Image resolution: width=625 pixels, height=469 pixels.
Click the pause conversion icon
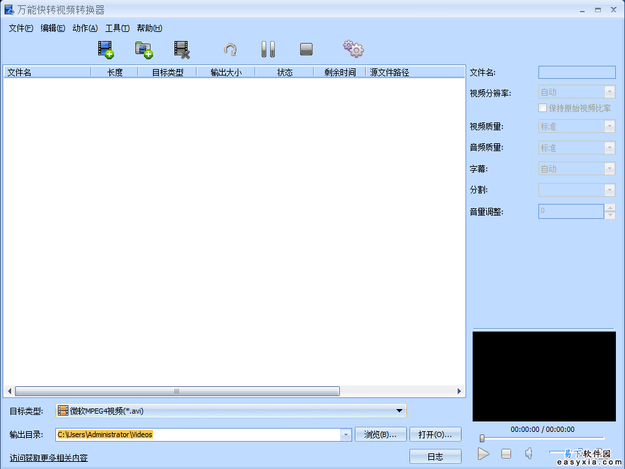[x=268, y=50]
